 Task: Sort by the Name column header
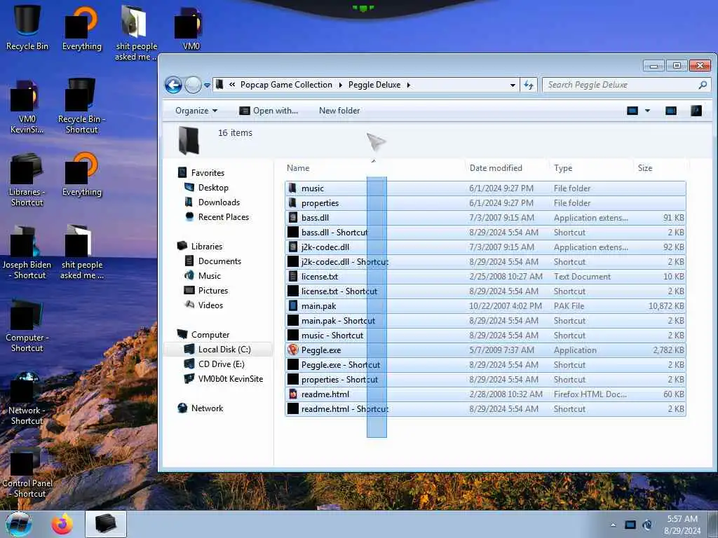pyautogui.click(x=298, y=168)
